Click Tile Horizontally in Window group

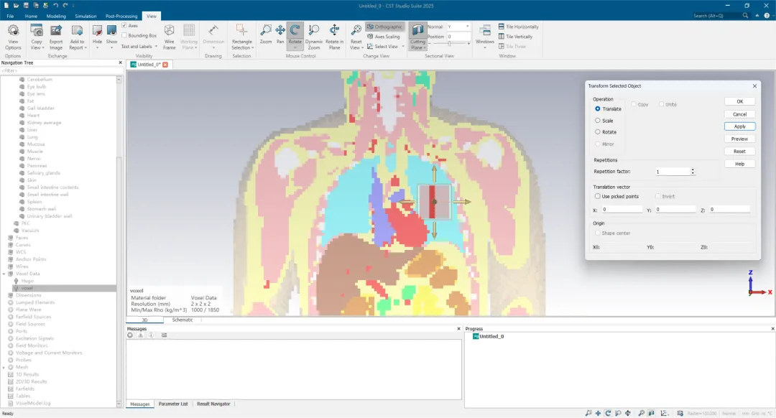pos(518,27)
